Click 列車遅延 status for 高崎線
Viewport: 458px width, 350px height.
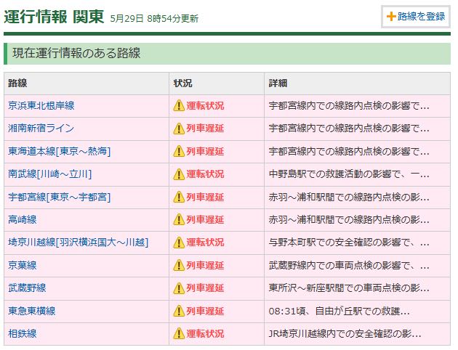(x=205, y=219)
